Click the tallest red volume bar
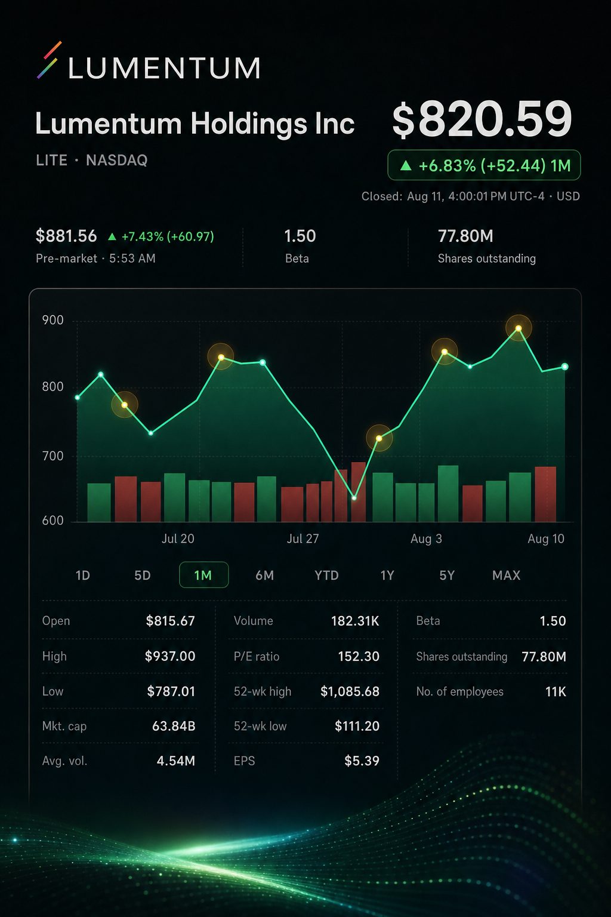This screenshot has height=917, width=611. coord(359,492)
